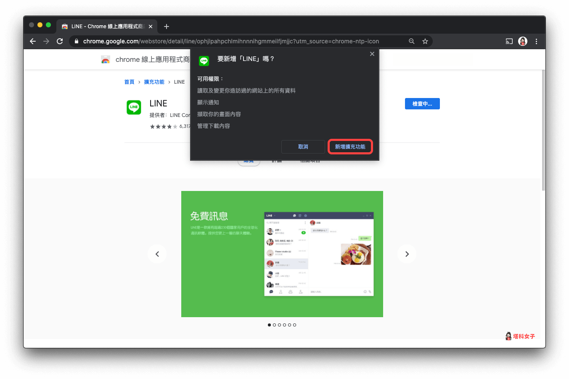Click the LINE extension green icon
This screenshot has height=379, width=569.
134,107
